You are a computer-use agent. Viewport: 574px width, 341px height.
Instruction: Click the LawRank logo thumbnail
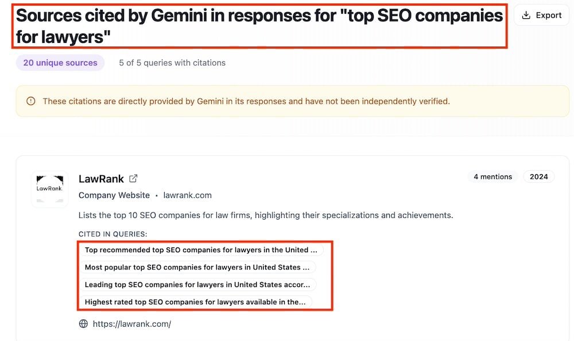click(x=50, y=189)
